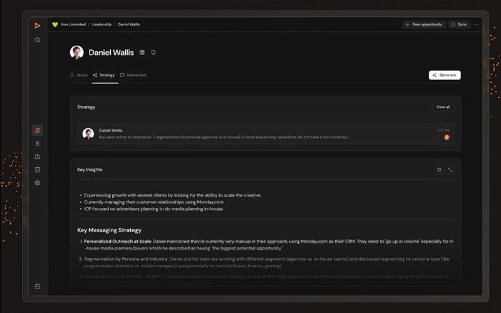Click the New opportunity button
Screen dimensions: 501x313
click(424, 24)
